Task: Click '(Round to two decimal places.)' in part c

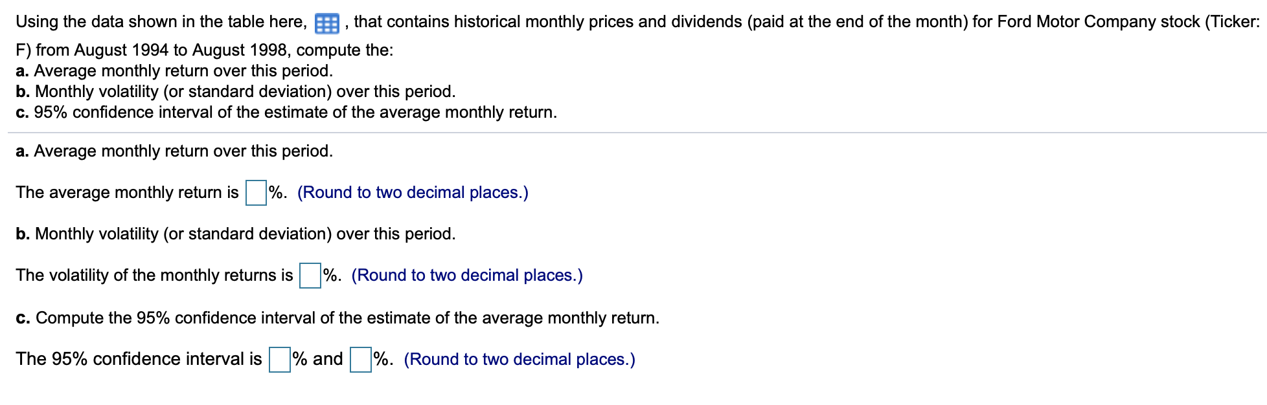Action: pyautogui.click(x=518, y=358)
